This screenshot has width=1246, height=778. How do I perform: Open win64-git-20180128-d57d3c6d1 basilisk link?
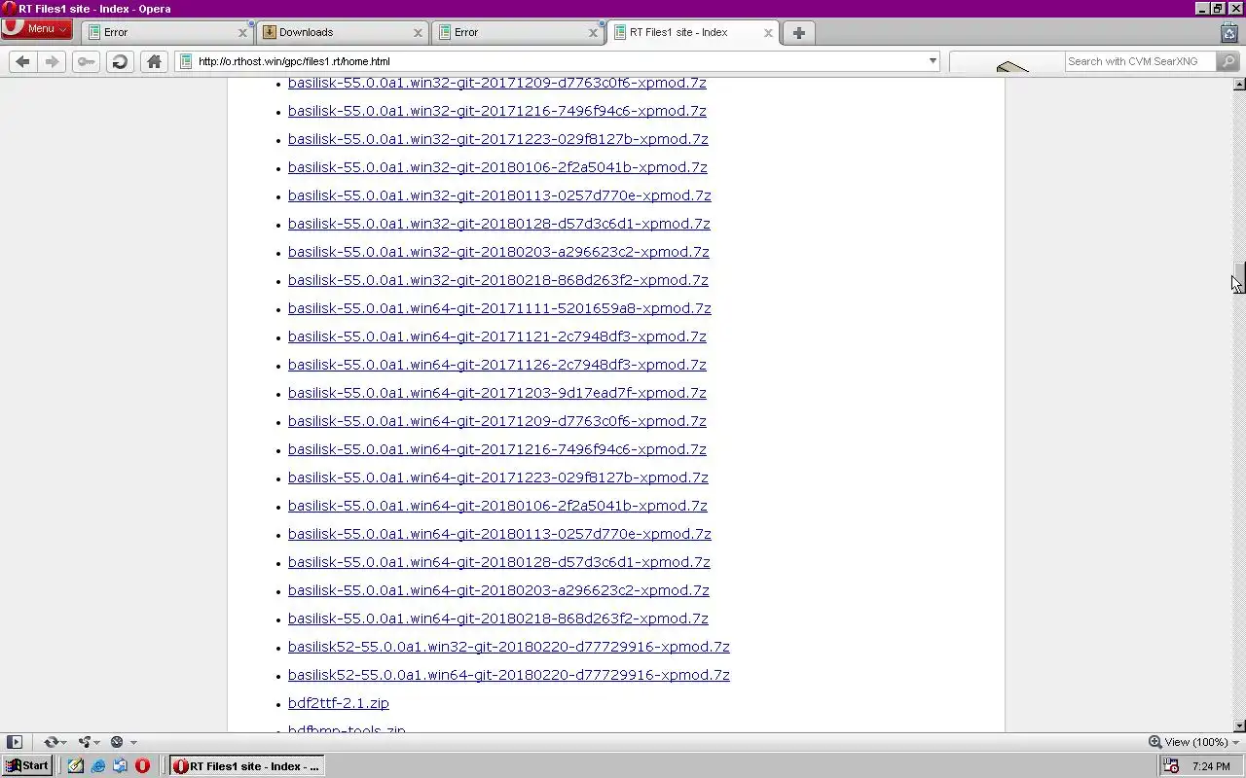(499, 562)
